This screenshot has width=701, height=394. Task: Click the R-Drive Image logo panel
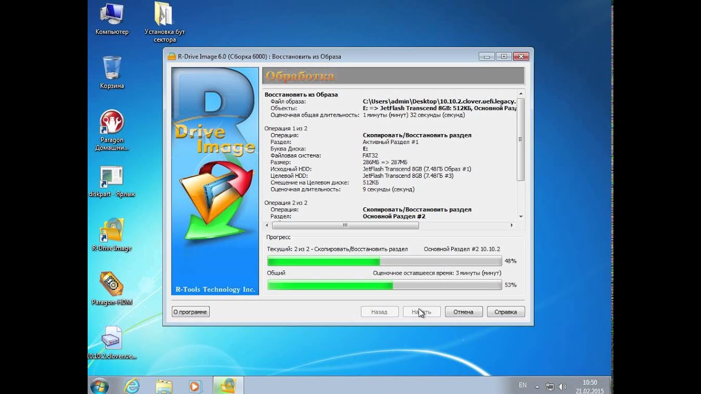tap(215, 181)
